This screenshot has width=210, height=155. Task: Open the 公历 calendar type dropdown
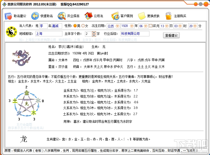(x=118, y=26)
